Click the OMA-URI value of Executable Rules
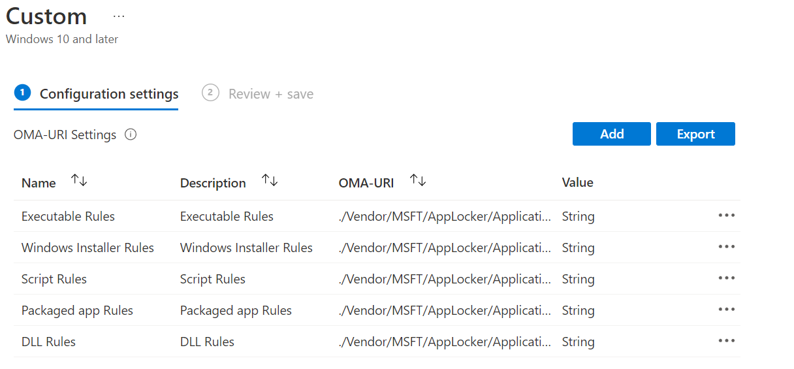Image resolution: width=794 pixels, height=369 pixels. [444, 217]
